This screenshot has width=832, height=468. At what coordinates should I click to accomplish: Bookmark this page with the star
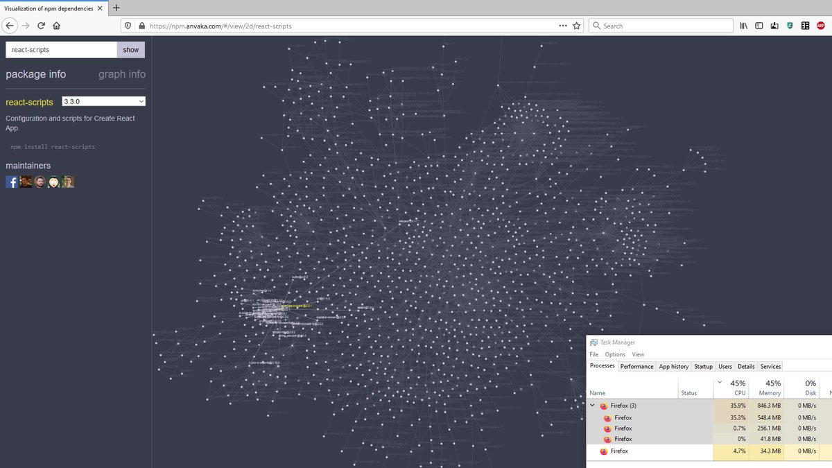[577, 26]
